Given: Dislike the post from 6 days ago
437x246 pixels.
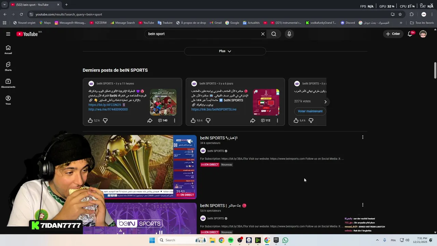Looking at the screenshot, I should pyautogui.click(x=208, y=120).
